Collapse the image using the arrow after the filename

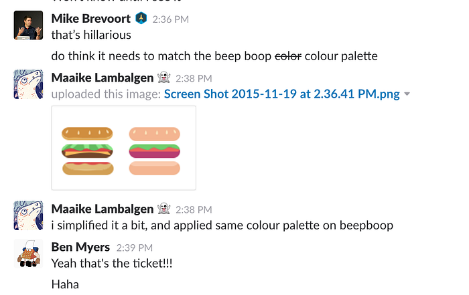coord(407,95)
